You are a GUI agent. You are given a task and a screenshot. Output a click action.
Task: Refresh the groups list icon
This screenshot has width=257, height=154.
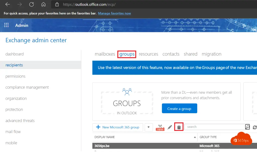tap(254, 127)
